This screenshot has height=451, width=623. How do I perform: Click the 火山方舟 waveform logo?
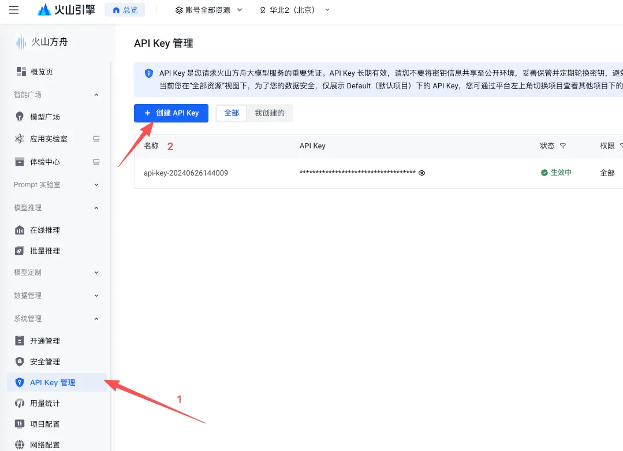21,42
